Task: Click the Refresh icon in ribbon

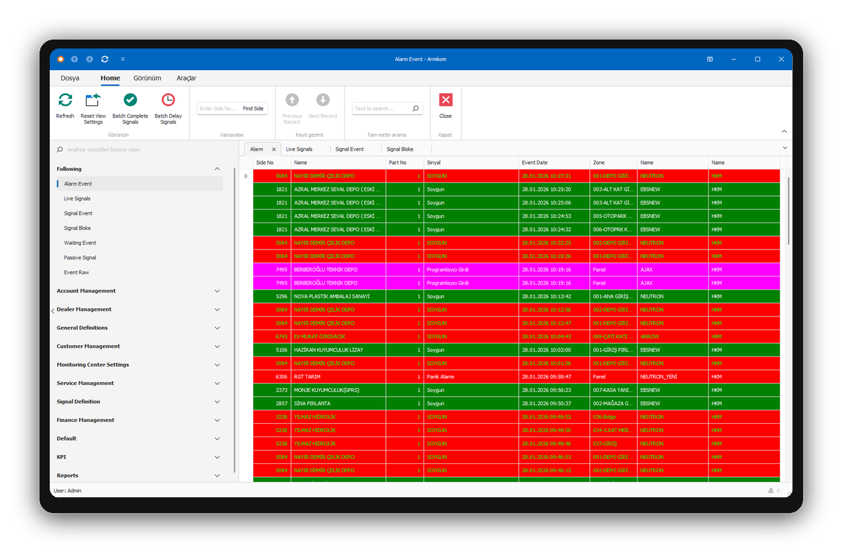Action: 65,100
